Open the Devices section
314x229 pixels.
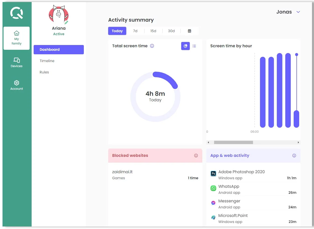pyautogui.click(x=17, y=63)
